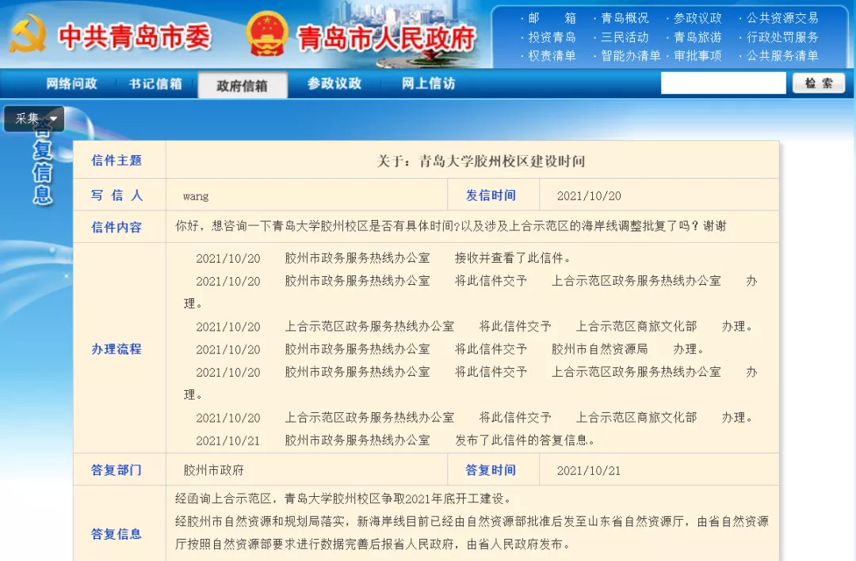This screenshot has width=856, height=561.
Task: Click the 信件主题 label cell
Action: coord(120,161)
